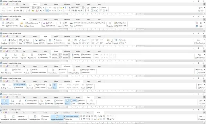Screen dimensions: 206x124
Task: Open Digital Signatures in File ribbon
Action: pyautogui.click(x=120, y=23)
